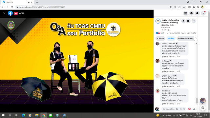Viewport: 210px width, 118px height.
Task: Open Windows taskbar search
Action: [x=10, y=115]
